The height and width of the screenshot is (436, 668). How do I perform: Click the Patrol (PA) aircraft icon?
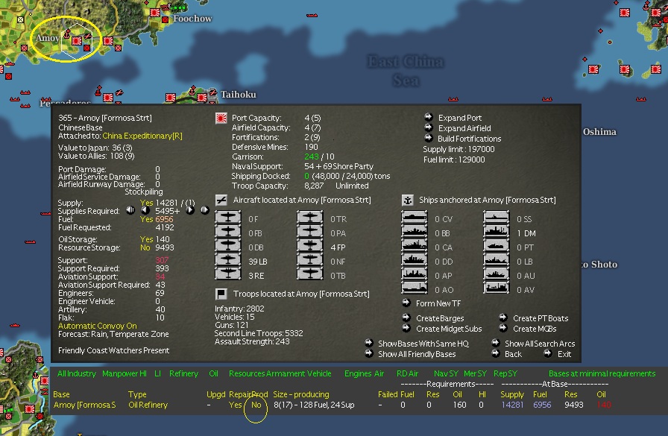309,232
